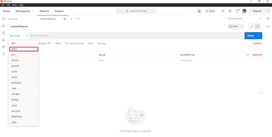Click the user avatar icon
The image size is (272, 137).
point(244,11)
